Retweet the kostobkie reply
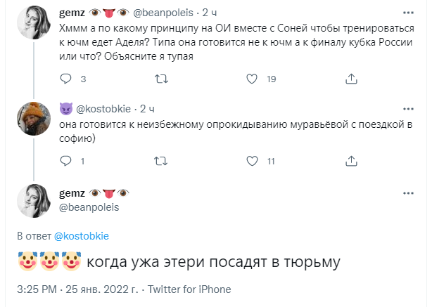Screen dimensions: 432x307 (160, 161)
